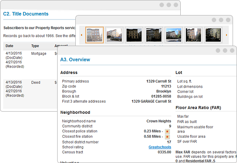Click the Deed type cell

(36, 82)
